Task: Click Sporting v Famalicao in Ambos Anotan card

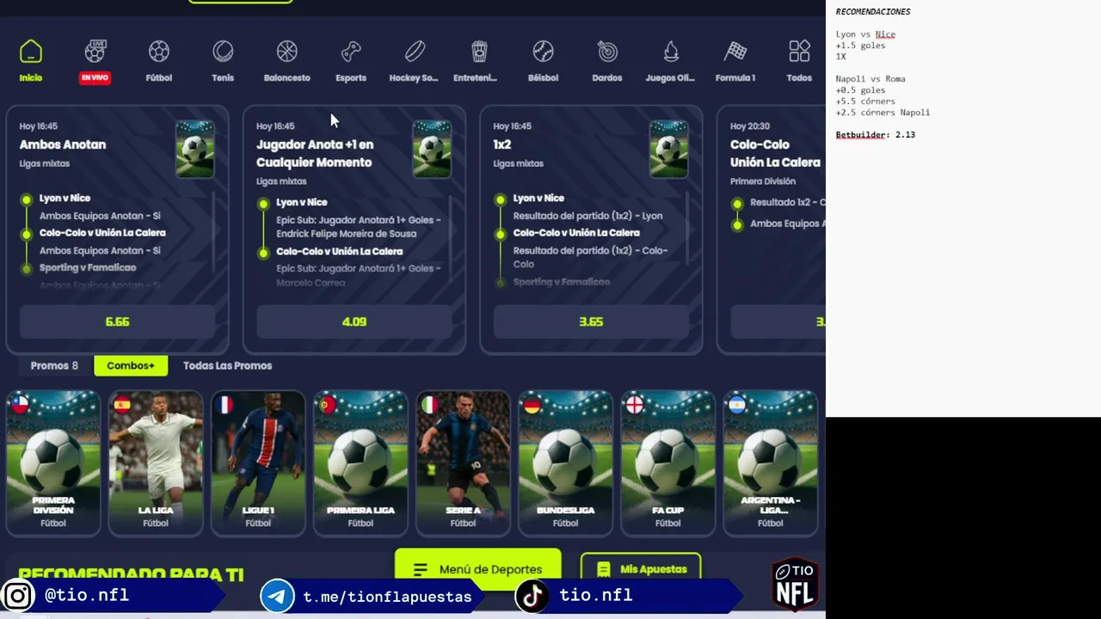Action: [x=88, y=267]
